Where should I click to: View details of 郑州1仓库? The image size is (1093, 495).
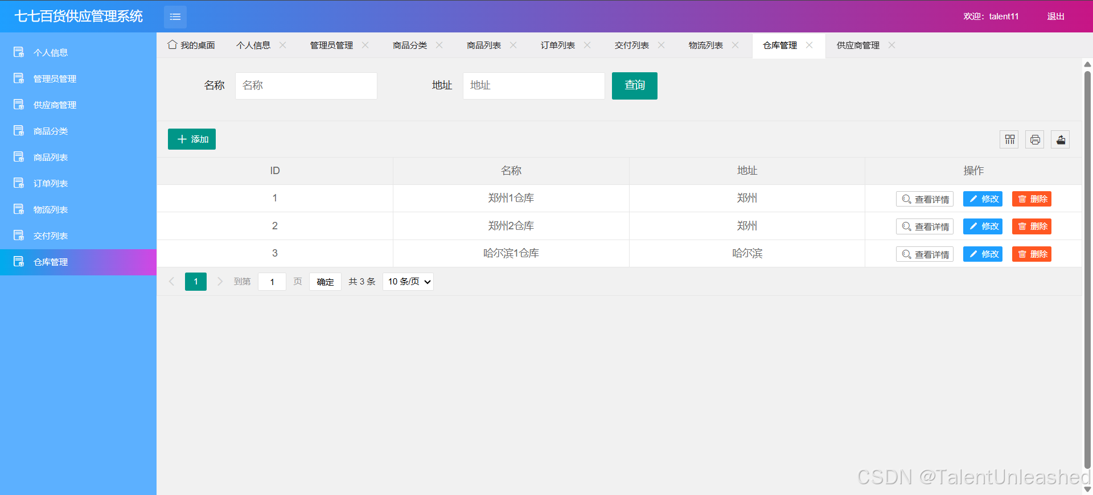pyautogui.click(x=924, y=199)
